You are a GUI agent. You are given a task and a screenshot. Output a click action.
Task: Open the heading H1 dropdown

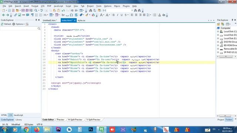click(46, 15)
